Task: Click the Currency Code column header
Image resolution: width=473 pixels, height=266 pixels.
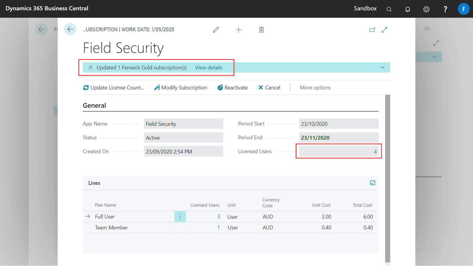Action: 271,203
